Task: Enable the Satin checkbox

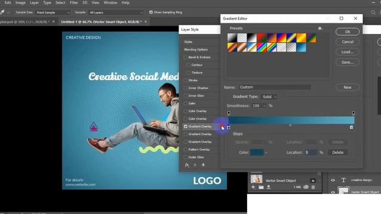Action: [x=186, y=103]
